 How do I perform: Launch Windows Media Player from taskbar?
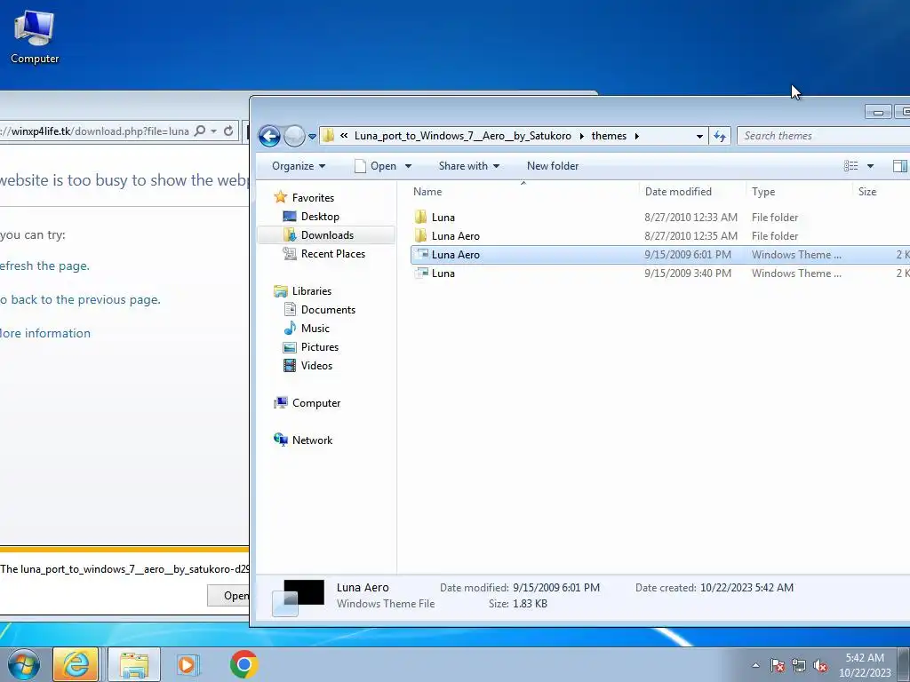(x=187, y=664)
